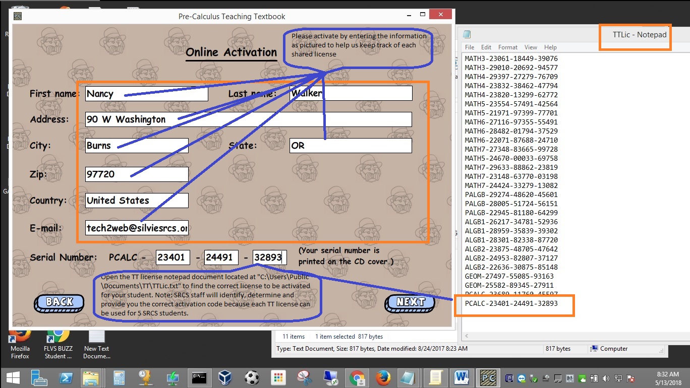Image resolution: width=690 pixels, height=388 pixels.
Task: Open File Explorer from the taskbar
Action: coord(91,377)
